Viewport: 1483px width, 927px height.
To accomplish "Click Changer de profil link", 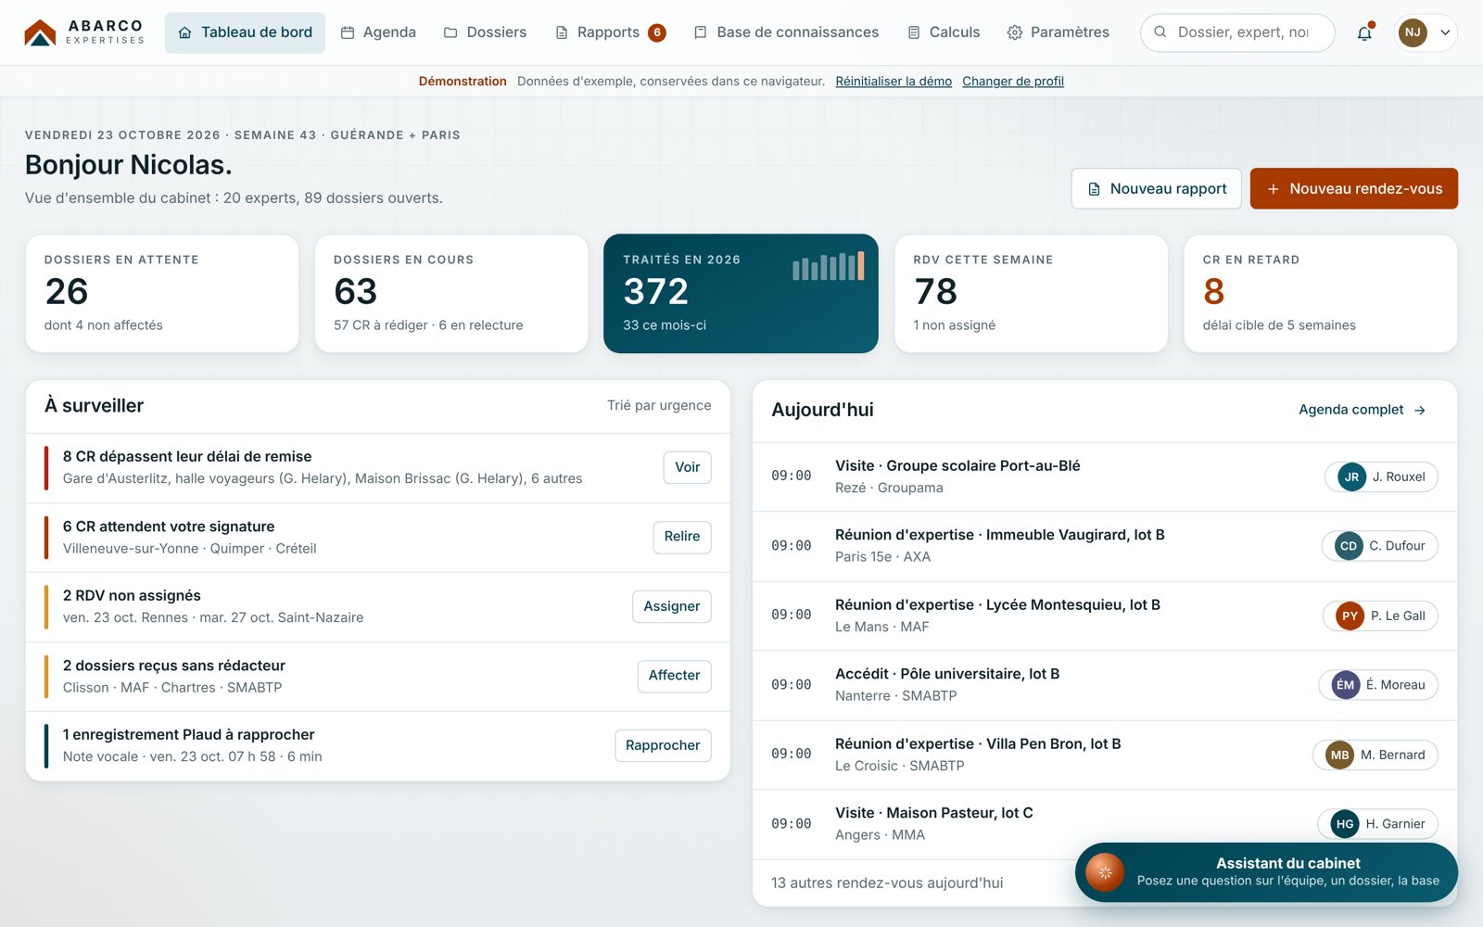I will (1013, 82).
